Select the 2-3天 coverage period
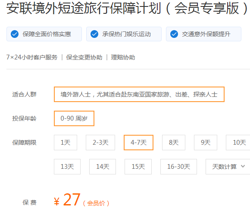The width and height of the screenshot is (250, 208). tap(100, 143)
